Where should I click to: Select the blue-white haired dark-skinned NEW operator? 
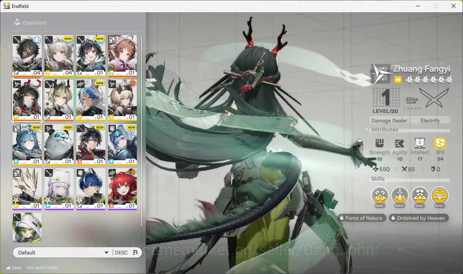coord(91,100)
